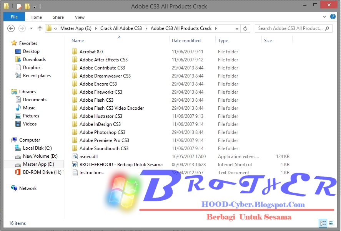The image size is (341, 231).
Task: Show hidden breadcrumb path with double chevron
Action: click(x=56, y=28)
